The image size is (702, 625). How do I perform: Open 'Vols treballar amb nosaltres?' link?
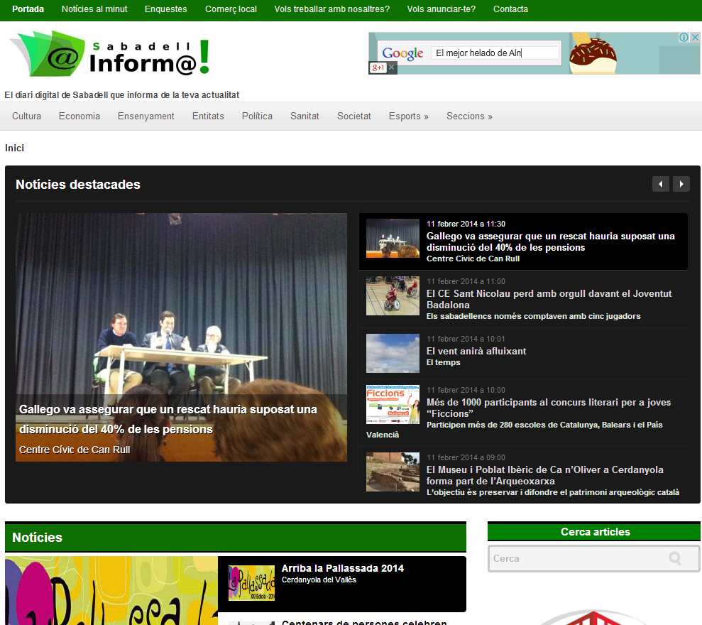pos(331,9)
